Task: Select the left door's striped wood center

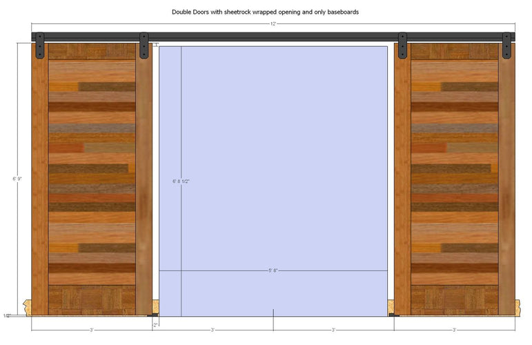Action: pyautogui.click(x=92, y=172)
